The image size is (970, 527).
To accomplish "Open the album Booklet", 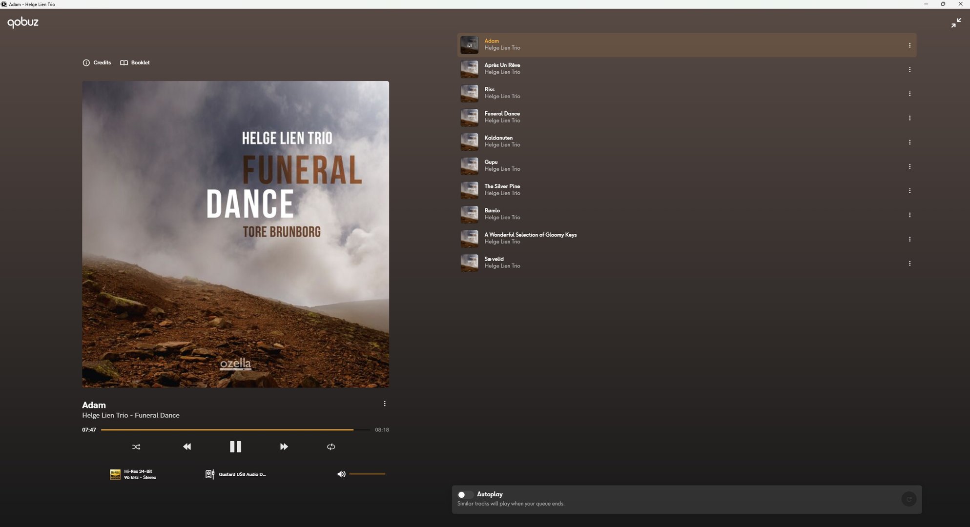I will pyautogui.click(x=135, y=62).
